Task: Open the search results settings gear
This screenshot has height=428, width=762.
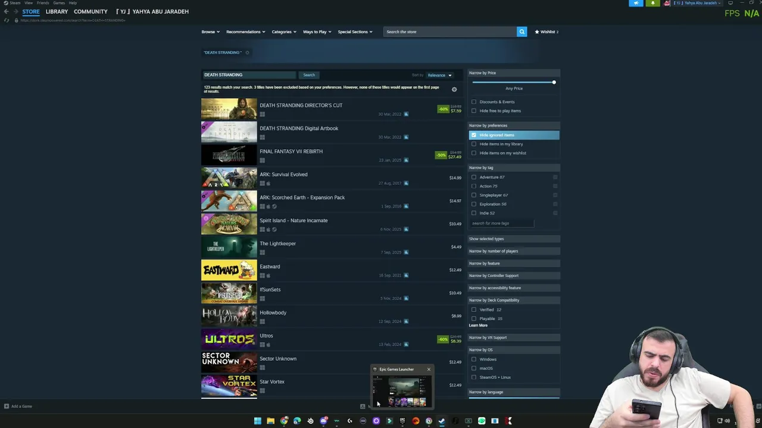Action: point(454,89)
